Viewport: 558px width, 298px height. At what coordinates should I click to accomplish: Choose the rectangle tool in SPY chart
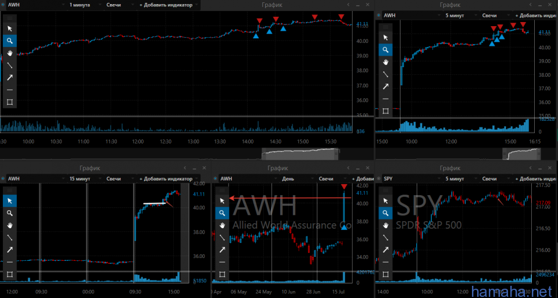coord(385,274)
